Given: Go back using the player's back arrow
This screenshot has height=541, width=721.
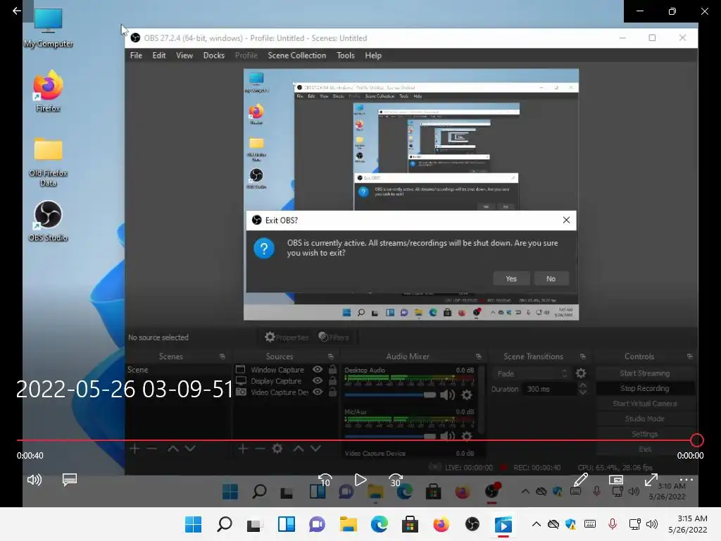Looking at the screenshot, I should point(17,11).
